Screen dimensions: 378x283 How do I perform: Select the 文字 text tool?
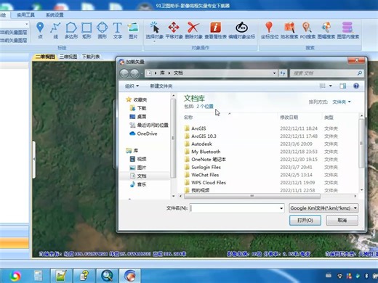click(x=118, y=30)
